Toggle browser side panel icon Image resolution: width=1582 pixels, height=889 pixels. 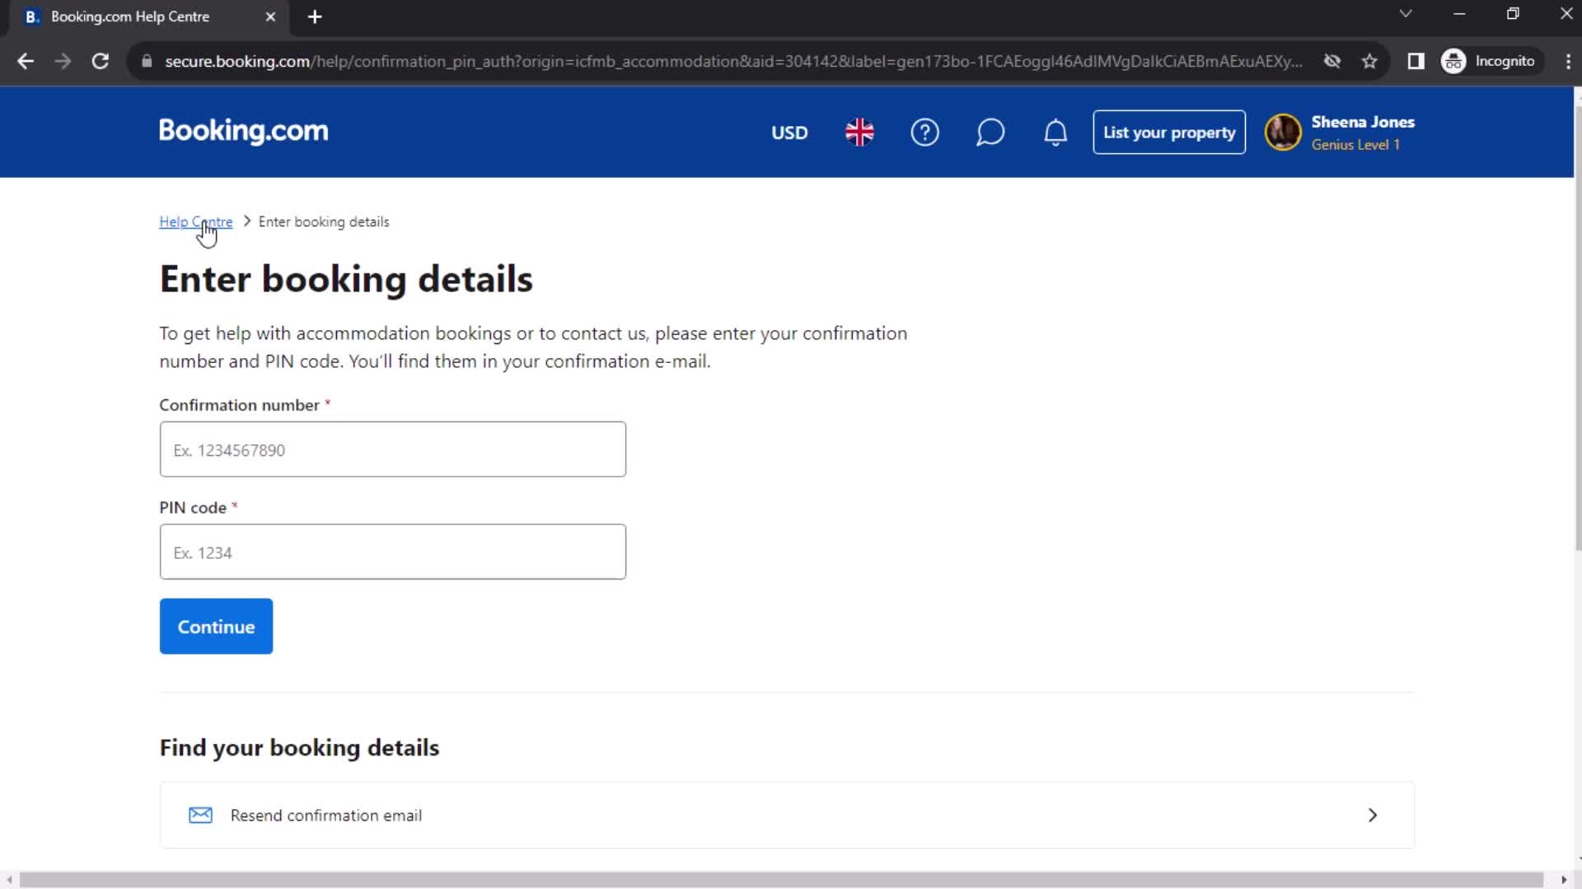tap(1416, 61)
